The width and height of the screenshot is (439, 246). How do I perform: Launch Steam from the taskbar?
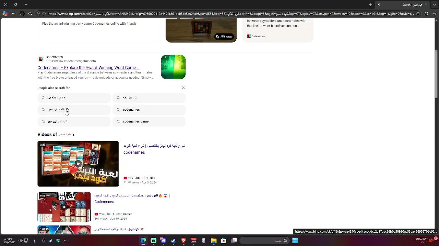point(173,241)
